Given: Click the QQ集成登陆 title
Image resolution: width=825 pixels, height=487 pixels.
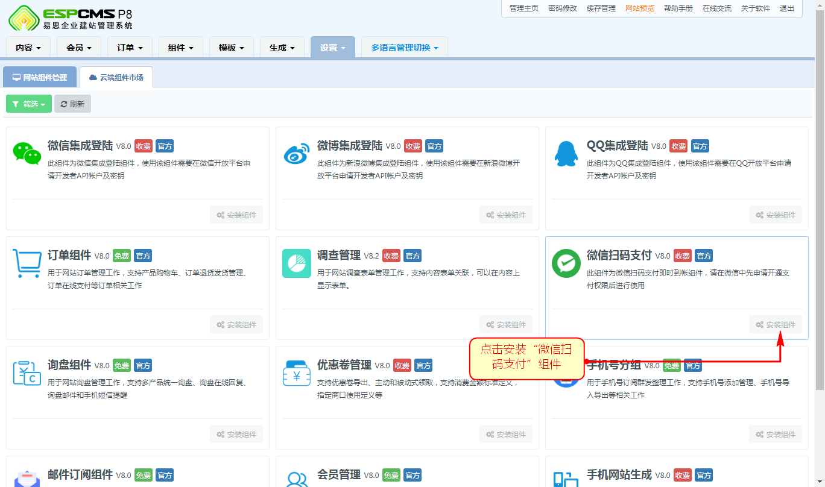Looking at the screenshot, I should pyautogui.click(x=618, y=146).
